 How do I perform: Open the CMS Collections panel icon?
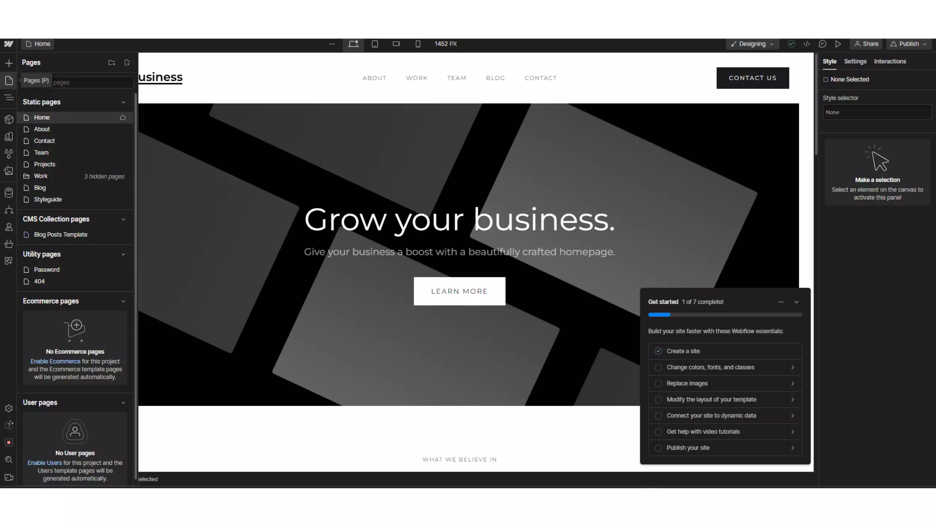pyautogui.click(x=9, y=193)
